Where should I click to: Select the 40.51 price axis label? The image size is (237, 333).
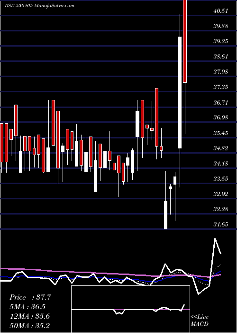221,11
